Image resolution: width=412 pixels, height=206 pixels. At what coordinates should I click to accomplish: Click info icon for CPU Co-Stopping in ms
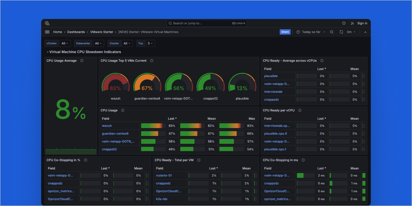pyautogui.click(x=303, y=160)
